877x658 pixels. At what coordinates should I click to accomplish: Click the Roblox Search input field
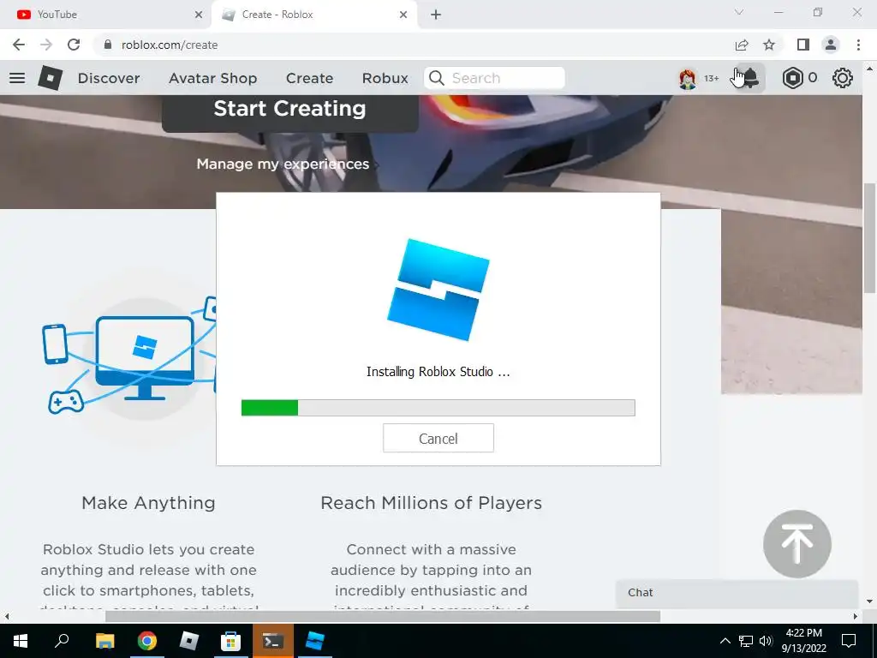[x=494, y=78]
